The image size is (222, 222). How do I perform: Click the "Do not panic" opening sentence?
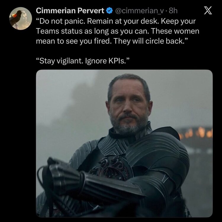(x=61, y=21)
